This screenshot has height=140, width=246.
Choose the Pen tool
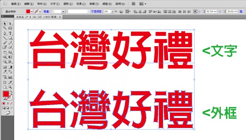pos(5,33)
